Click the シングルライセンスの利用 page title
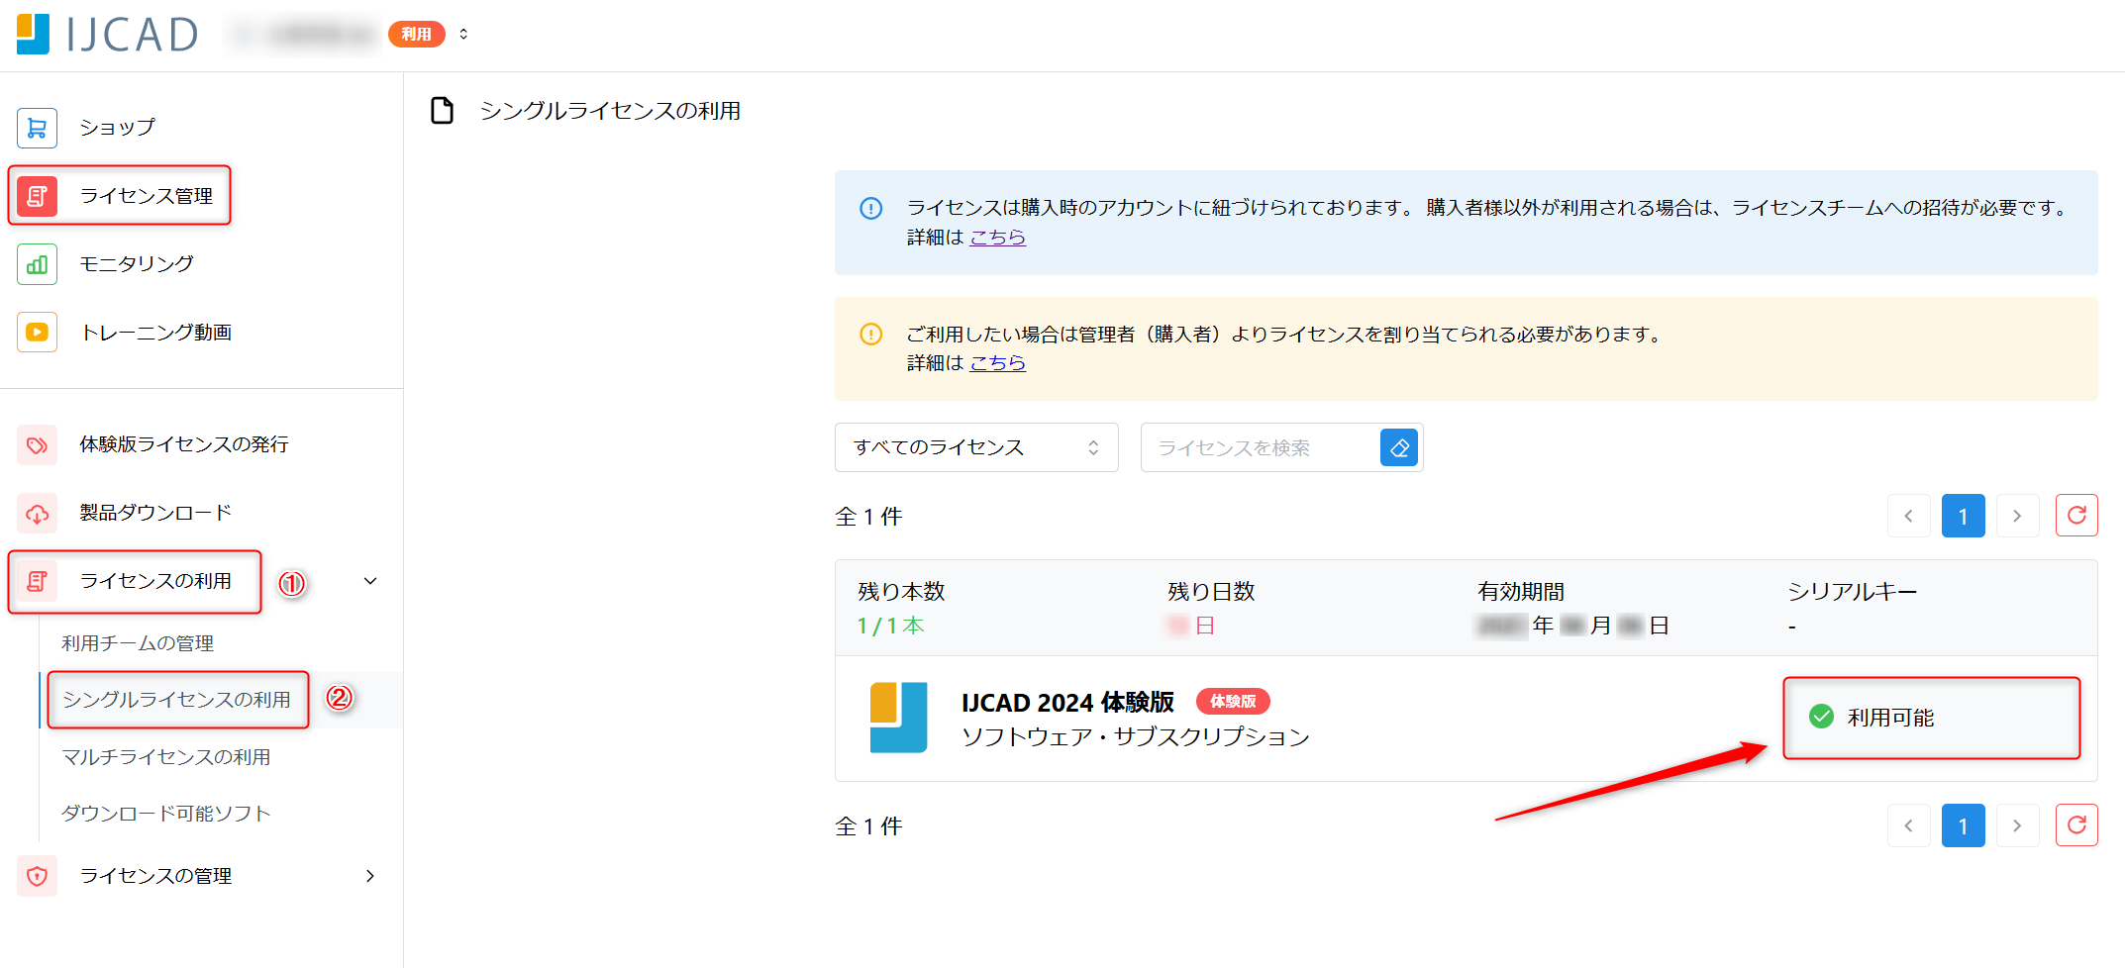 click(610, 111)
